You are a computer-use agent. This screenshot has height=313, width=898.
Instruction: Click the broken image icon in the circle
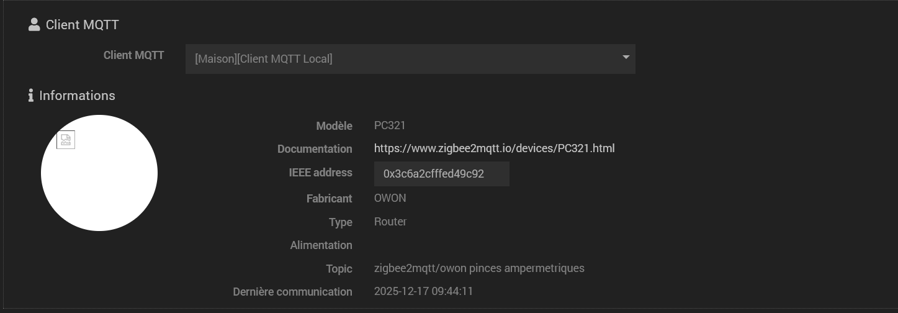[x=66, y=140]
